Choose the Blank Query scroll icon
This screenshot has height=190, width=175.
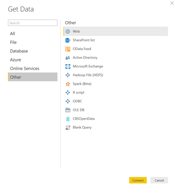point(68,127)
